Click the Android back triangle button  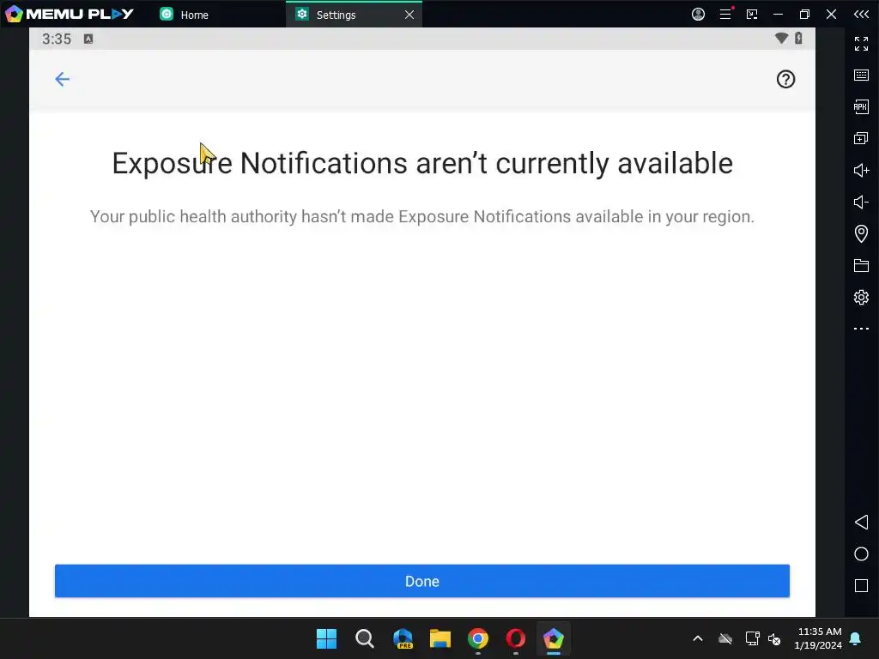tap(861, 523)
